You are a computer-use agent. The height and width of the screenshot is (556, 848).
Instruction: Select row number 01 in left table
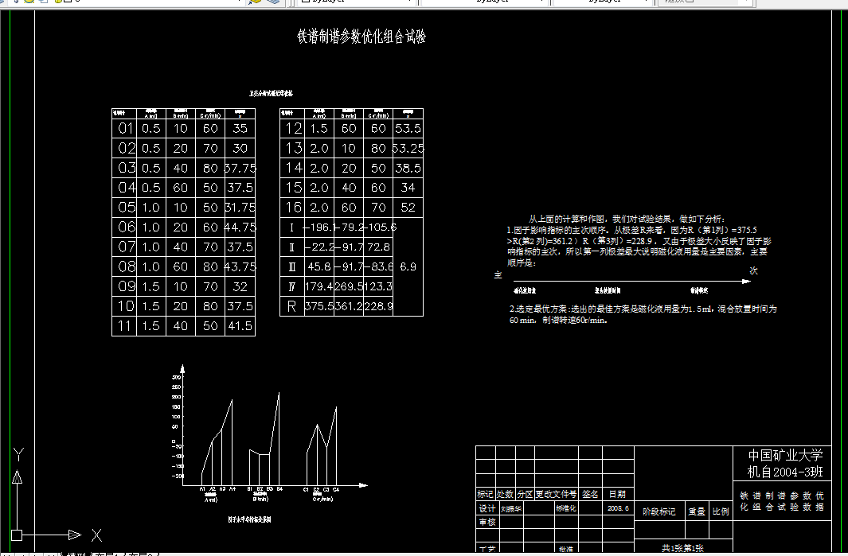[x=125, y=128]
